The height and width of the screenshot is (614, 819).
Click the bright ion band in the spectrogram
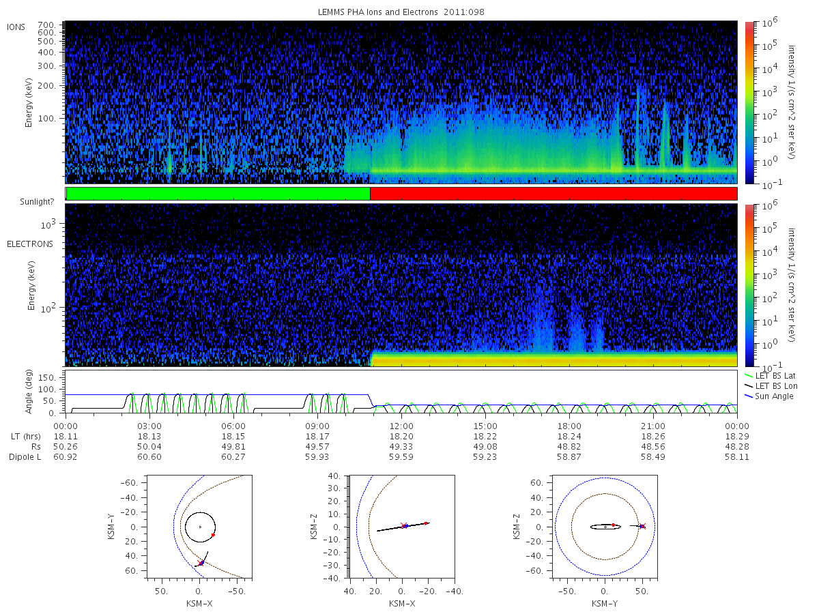(x=554, y=170)
